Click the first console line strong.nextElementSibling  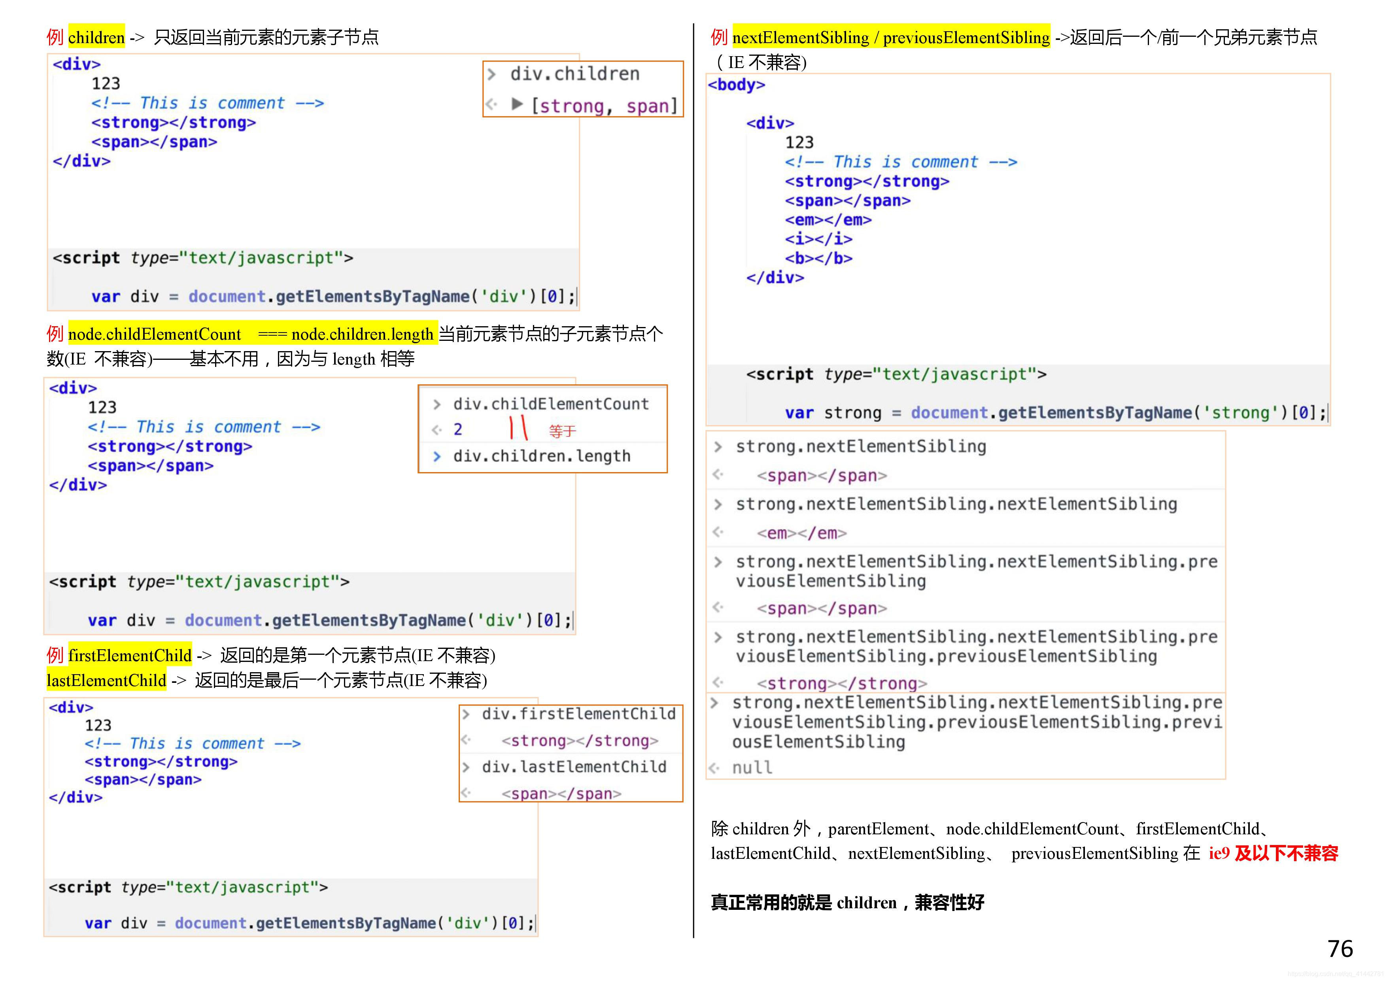coord(861,446)
